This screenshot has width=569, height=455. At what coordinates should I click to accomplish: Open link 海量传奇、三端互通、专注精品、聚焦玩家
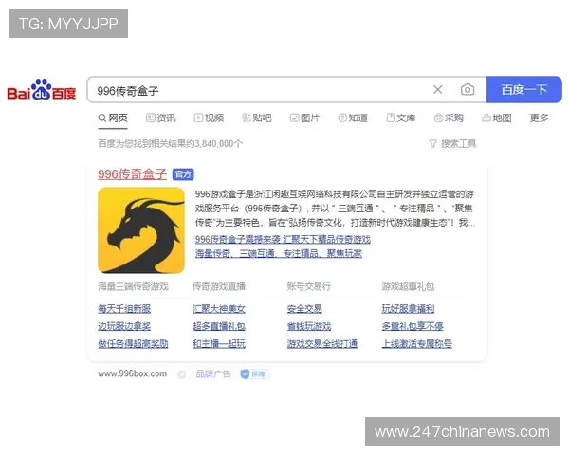coord(278,253)
